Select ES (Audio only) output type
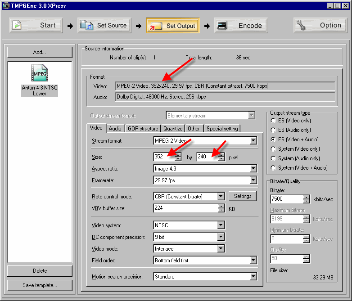 tap(273, 130)
